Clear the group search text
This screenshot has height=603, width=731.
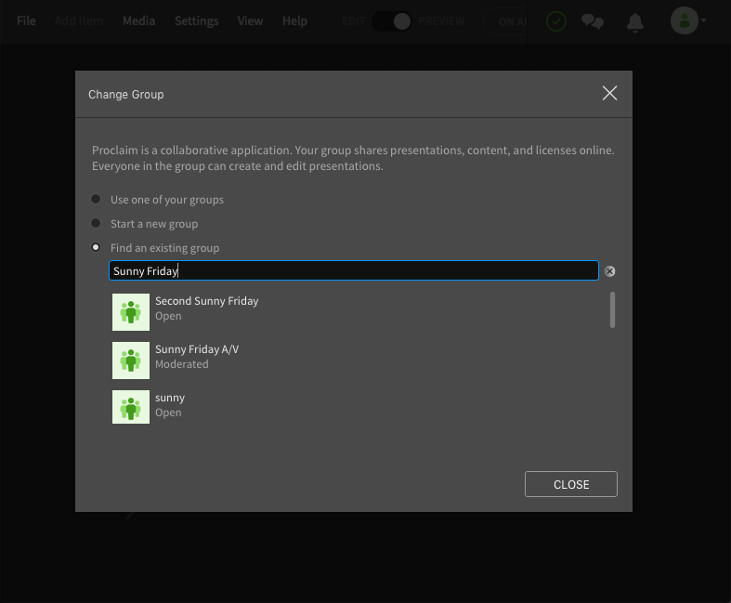pos(610,271)
